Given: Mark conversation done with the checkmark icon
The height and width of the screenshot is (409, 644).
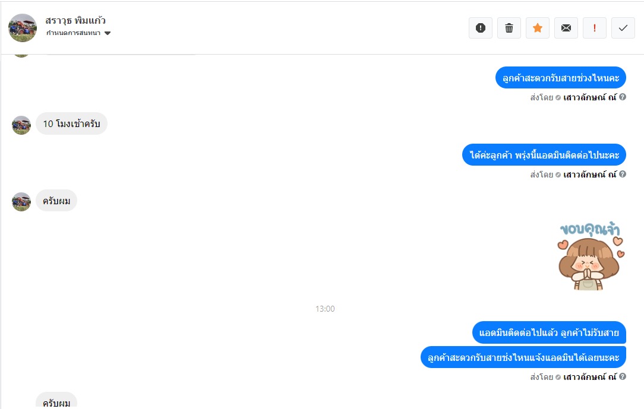Looking at the screenshot, I should coord(623,28).
